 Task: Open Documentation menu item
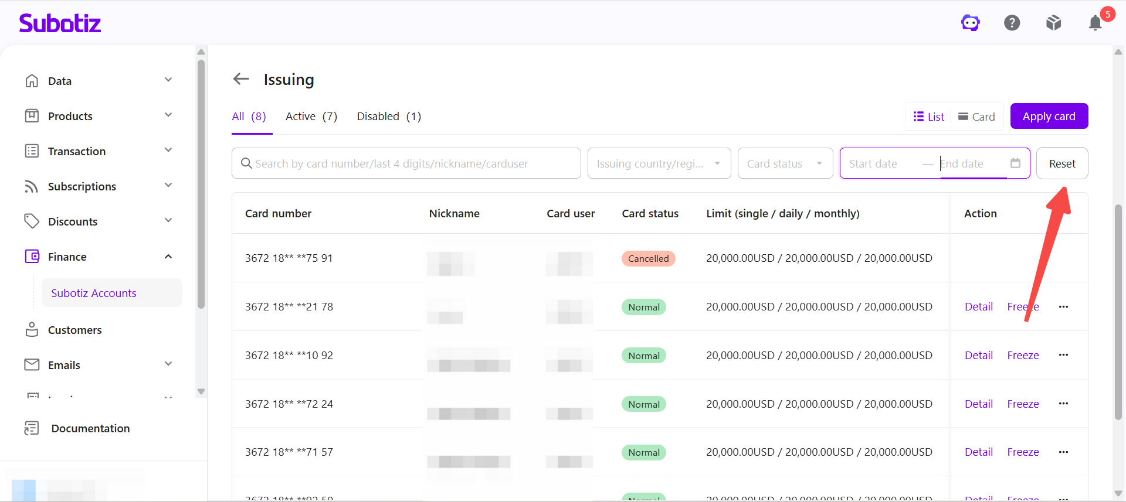point(90,428)
